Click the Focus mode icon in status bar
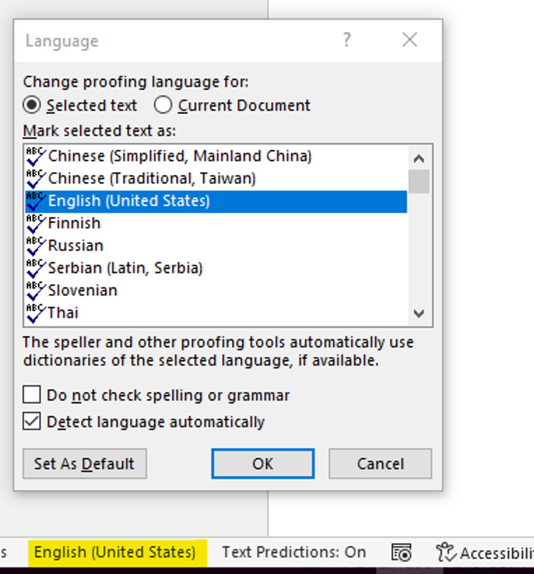 [401, 553]
